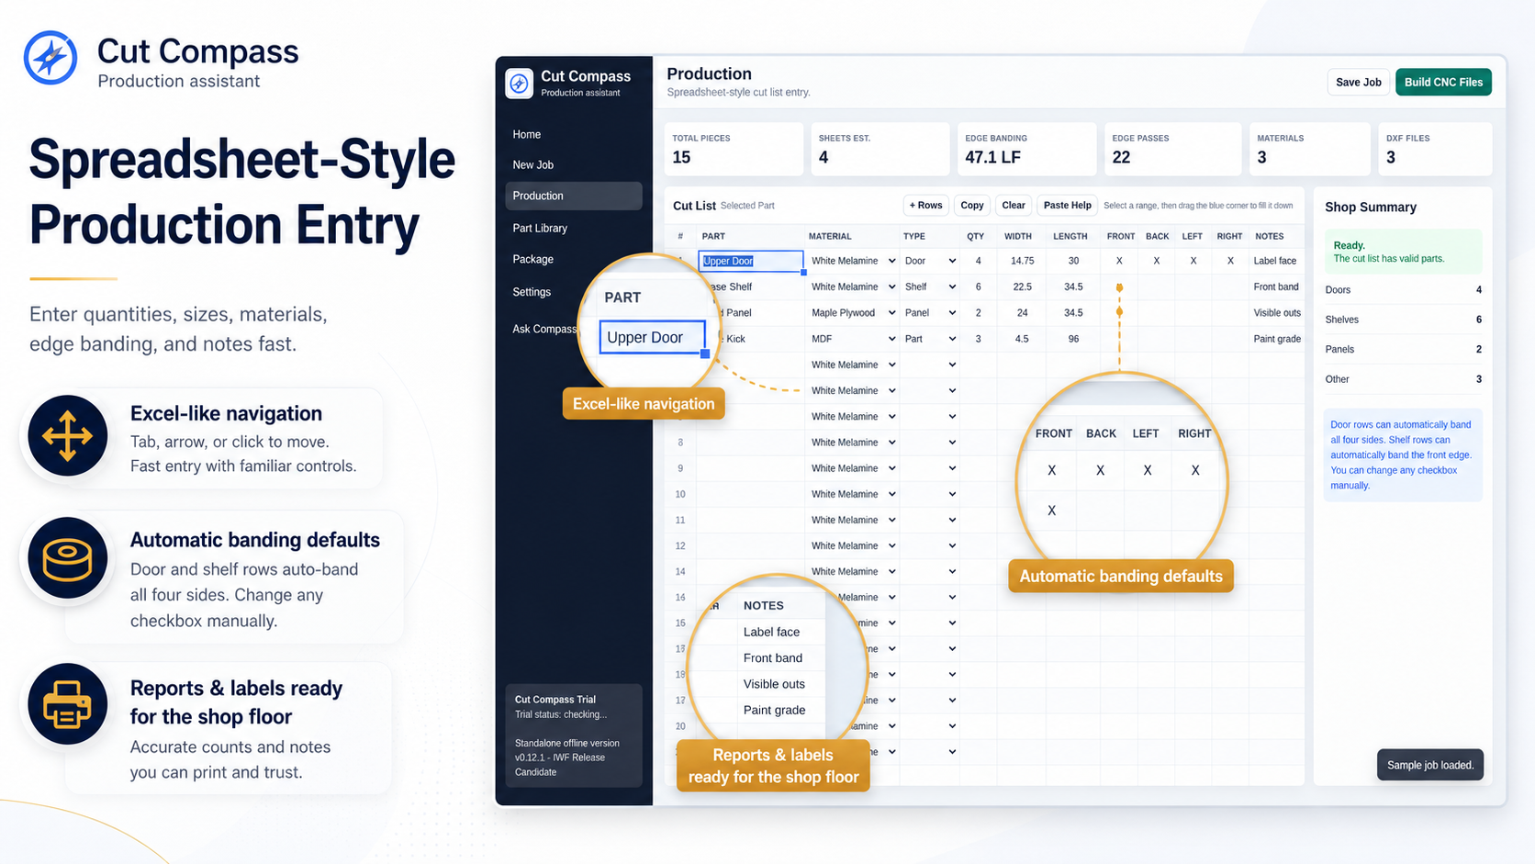Screen dimensions: 1535x864
Task: Toggle Front banding on the Upper Door row
Action: 1119,261
